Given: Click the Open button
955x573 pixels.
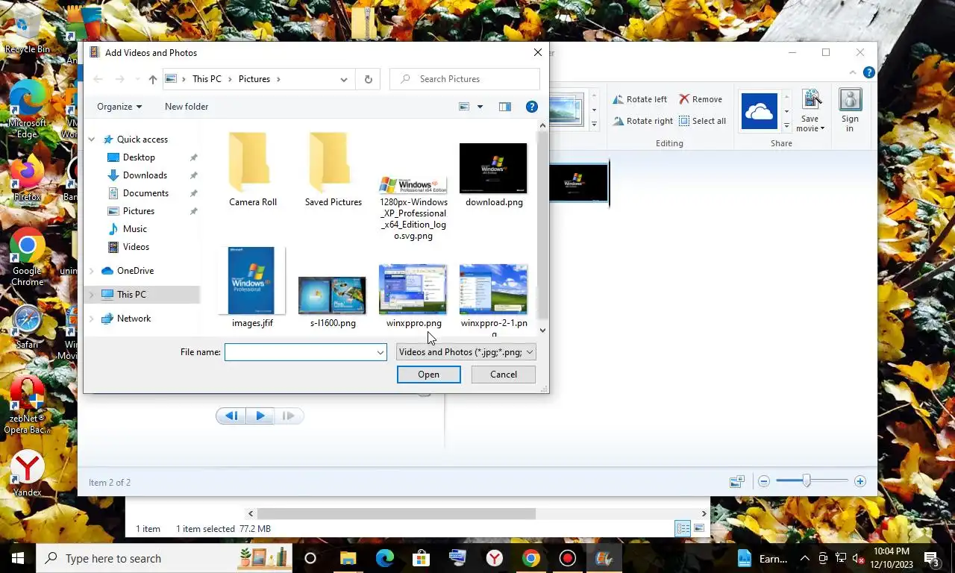Looking at the screenshot, I should click(428, 375).
